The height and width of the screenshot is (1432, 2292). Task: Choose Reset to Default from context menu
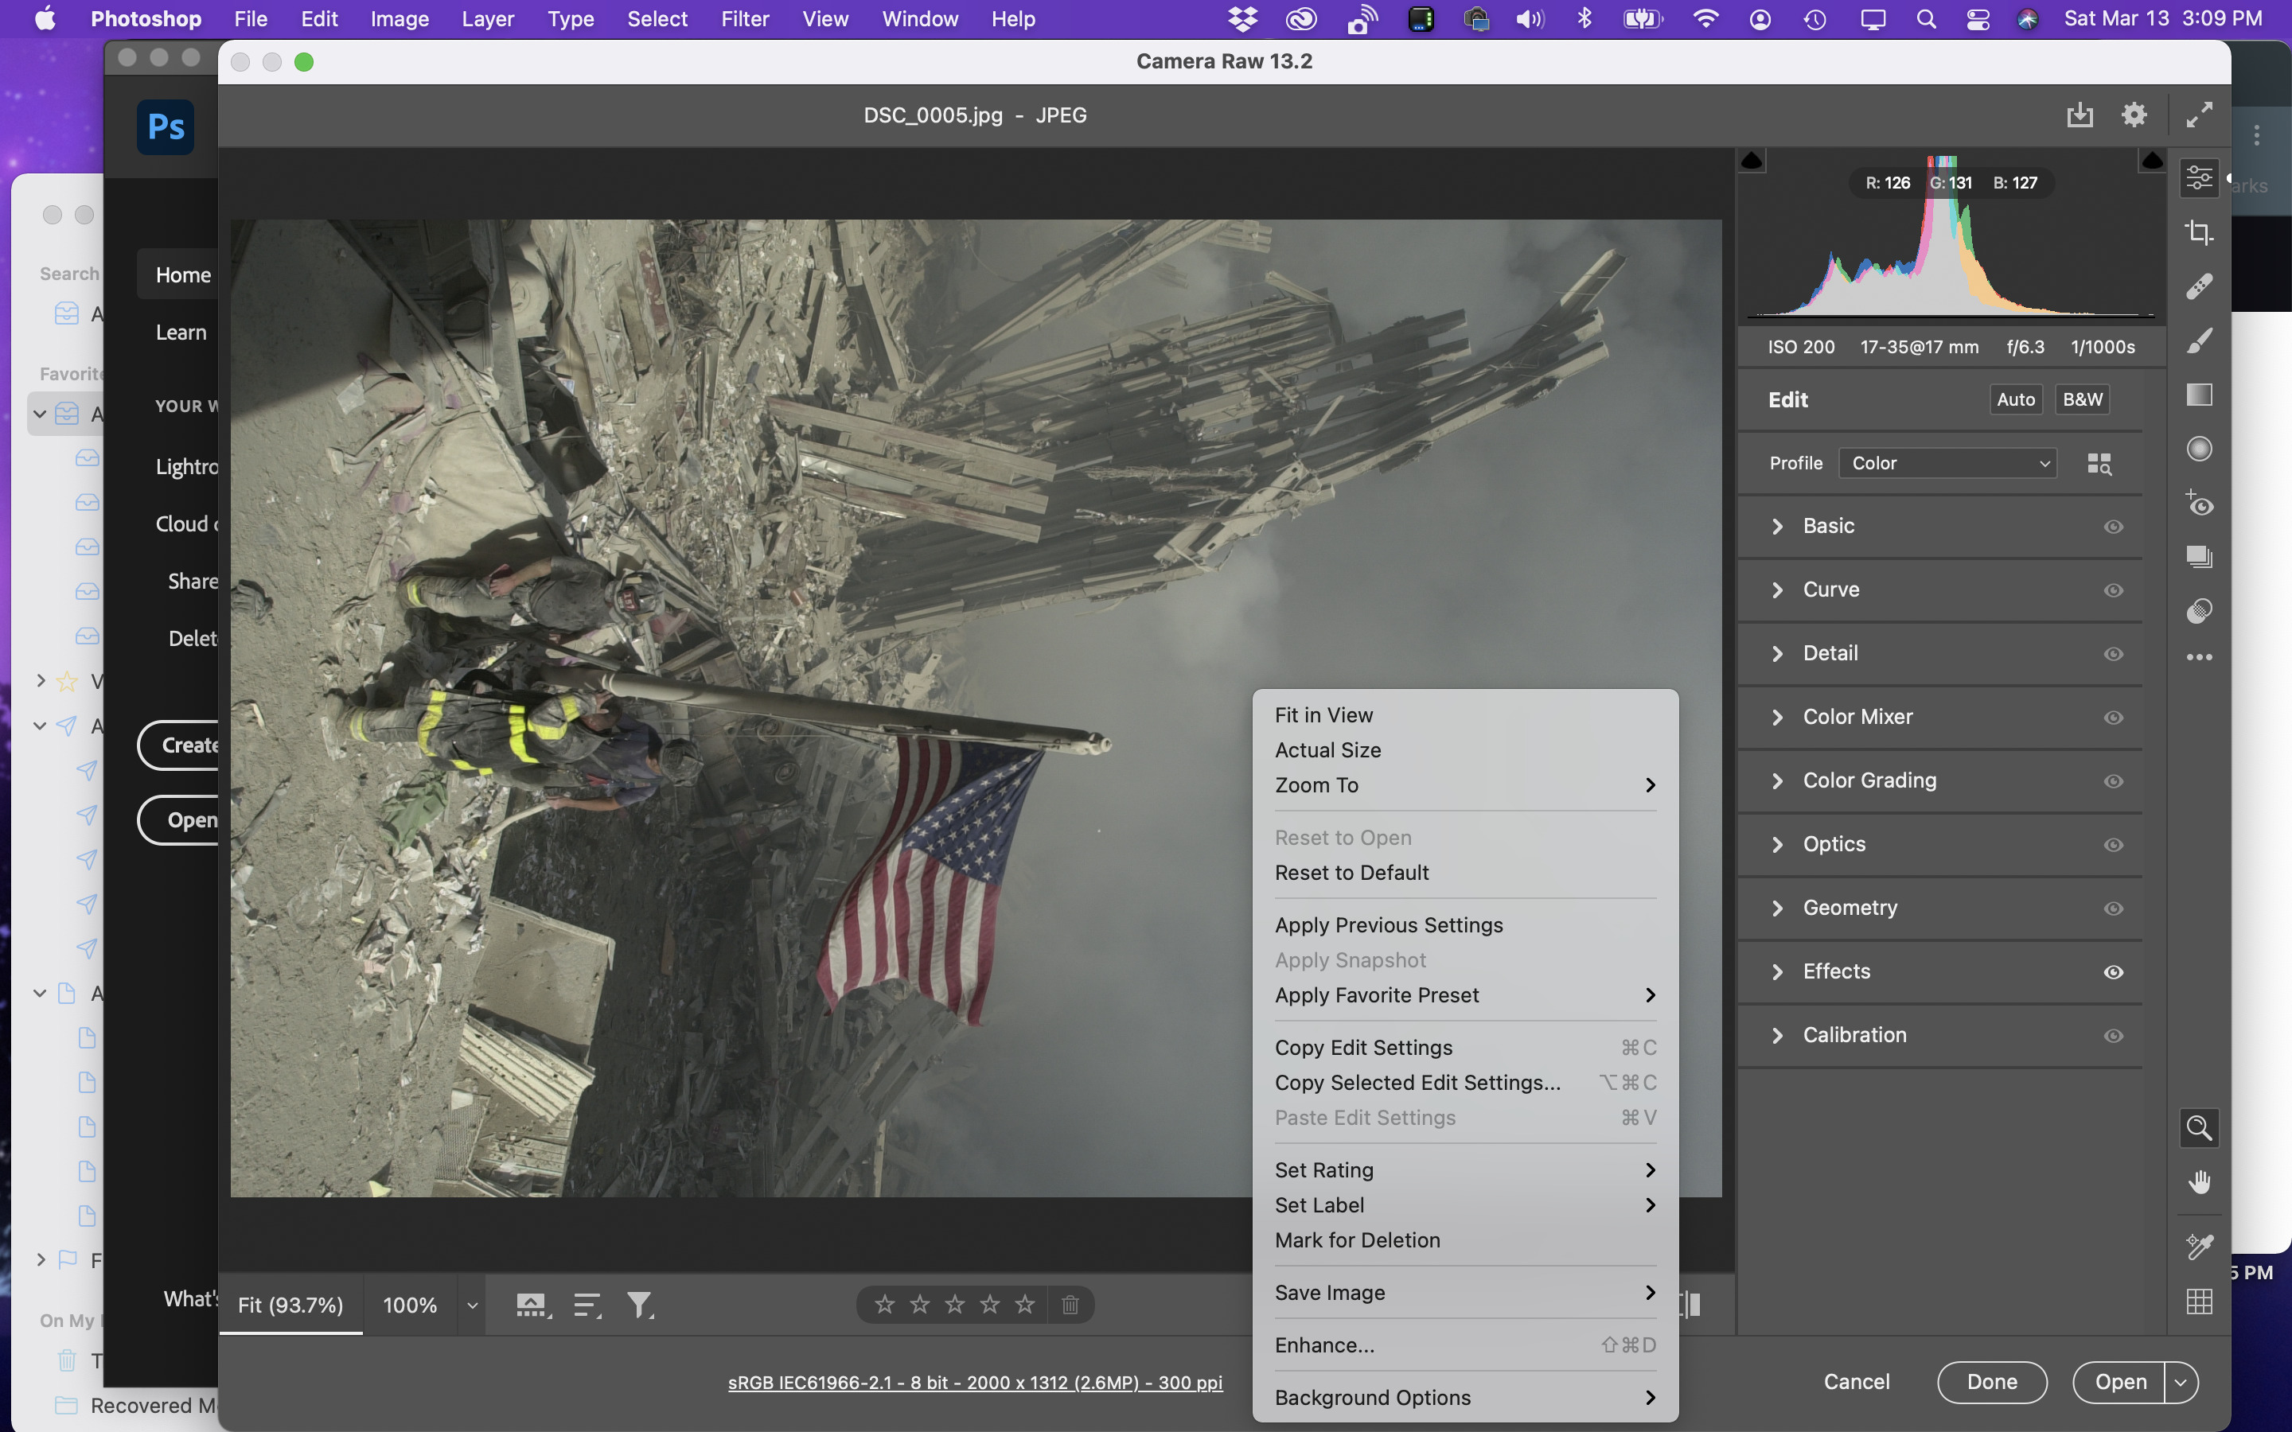click(1351, 872)
